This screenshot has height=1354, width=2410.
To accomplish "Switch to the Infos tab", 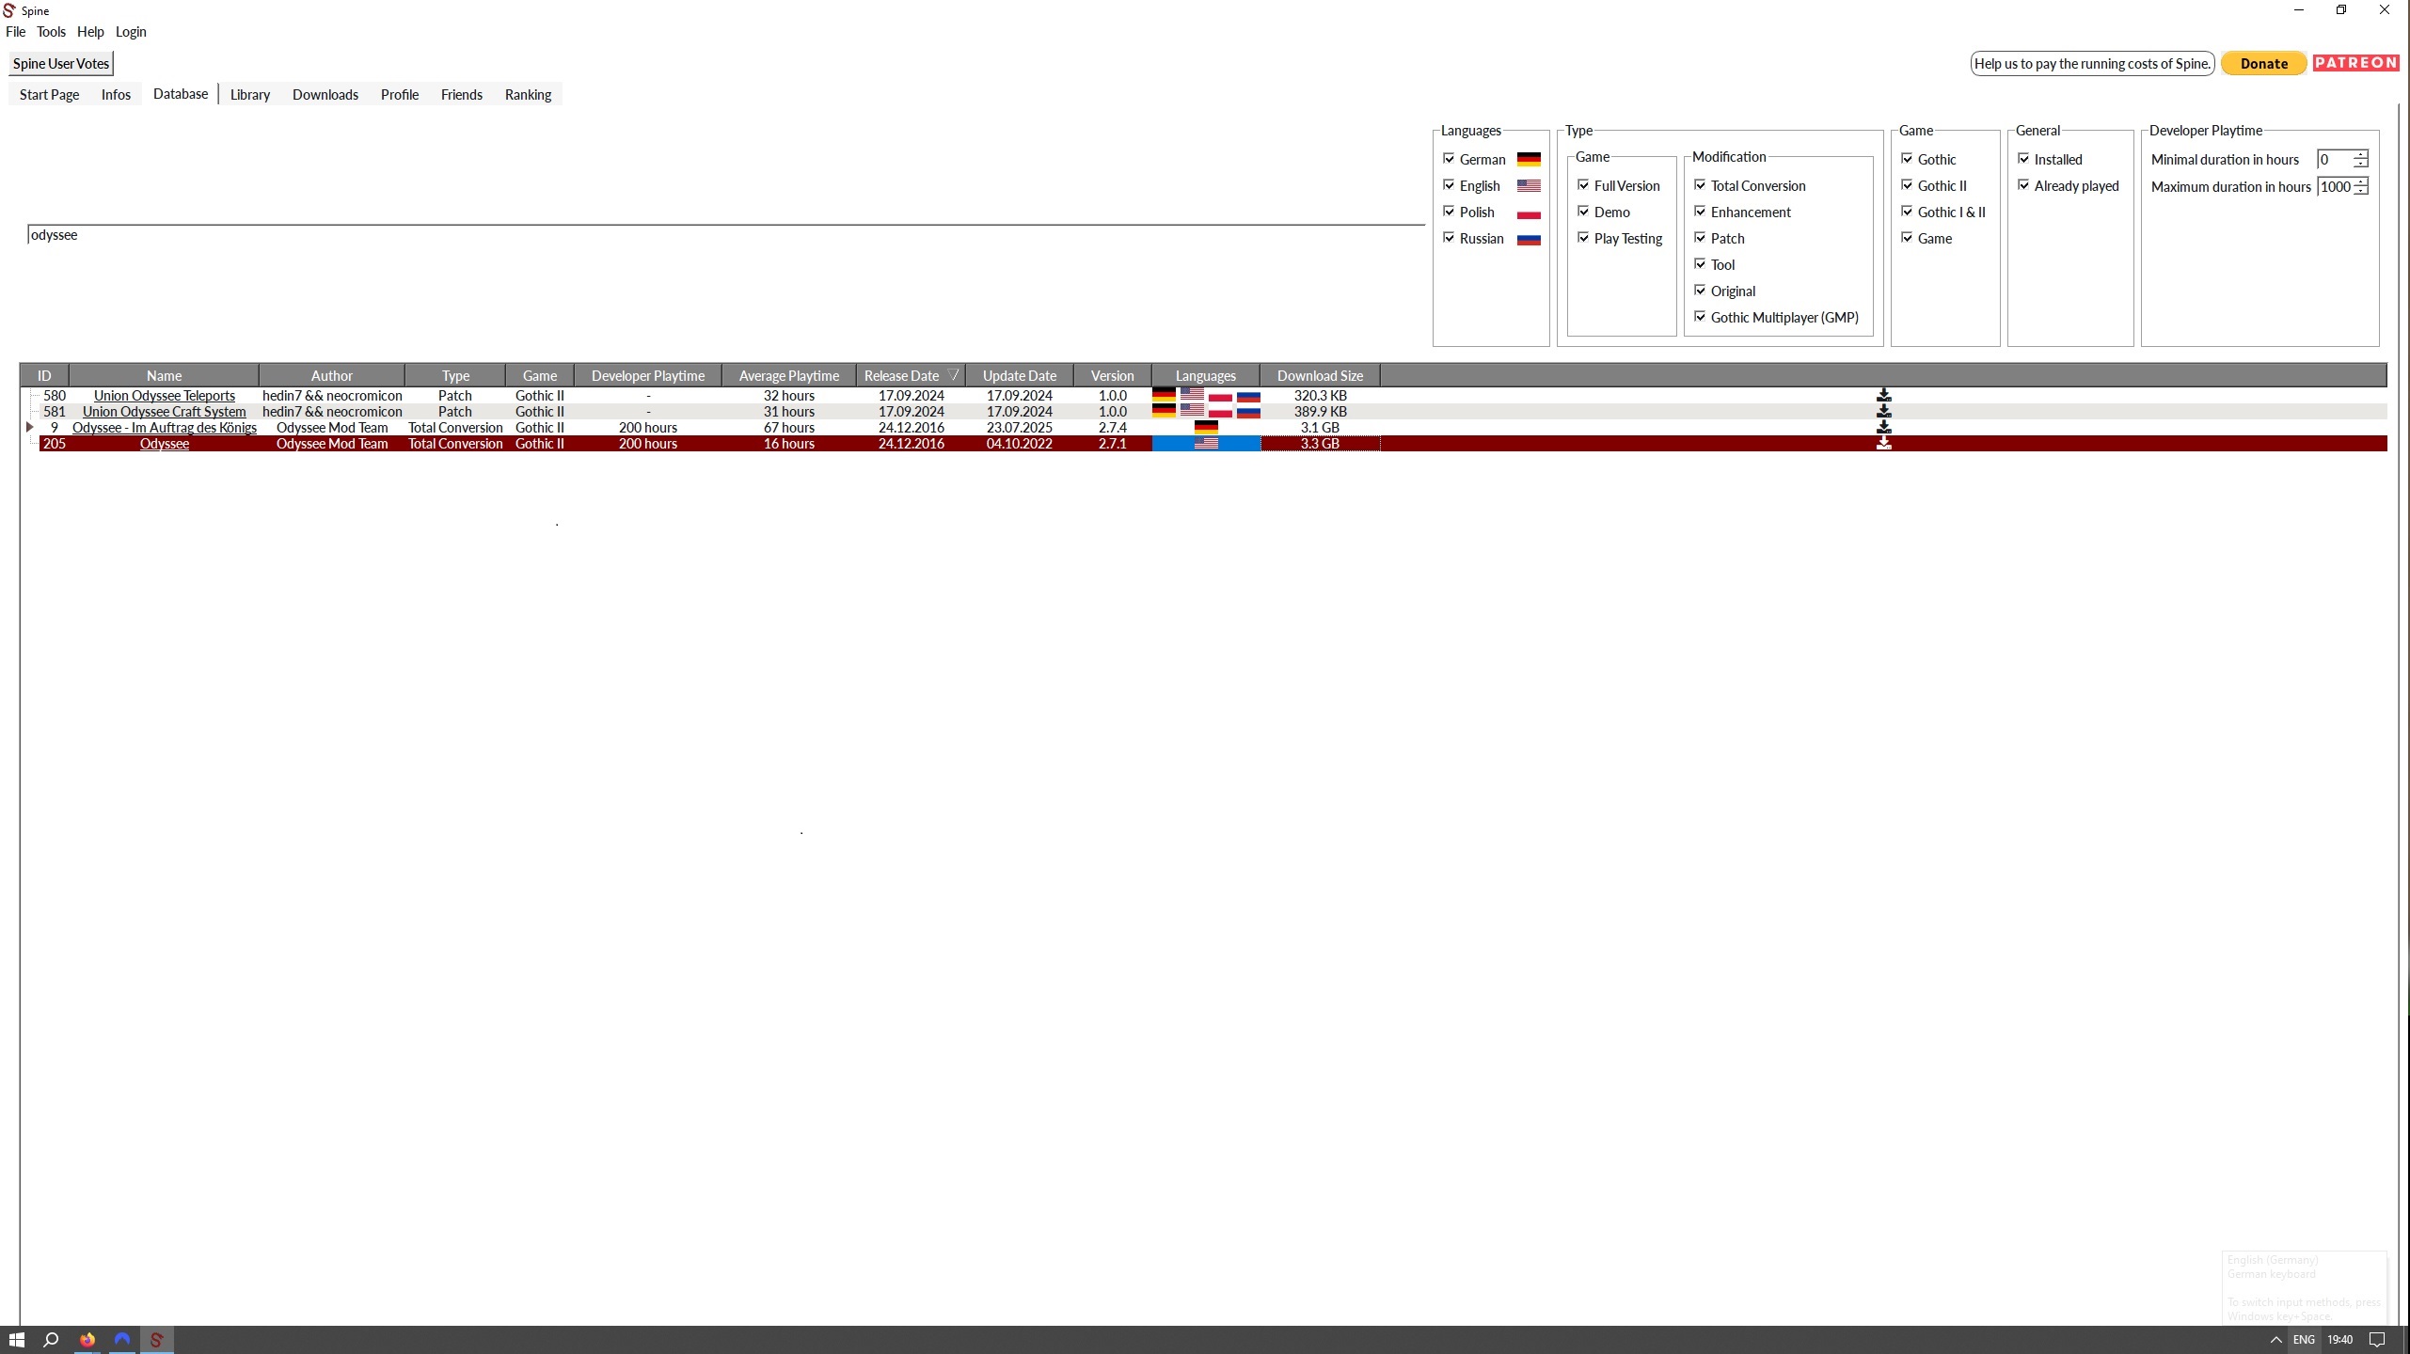I will [x=116, y=94].
